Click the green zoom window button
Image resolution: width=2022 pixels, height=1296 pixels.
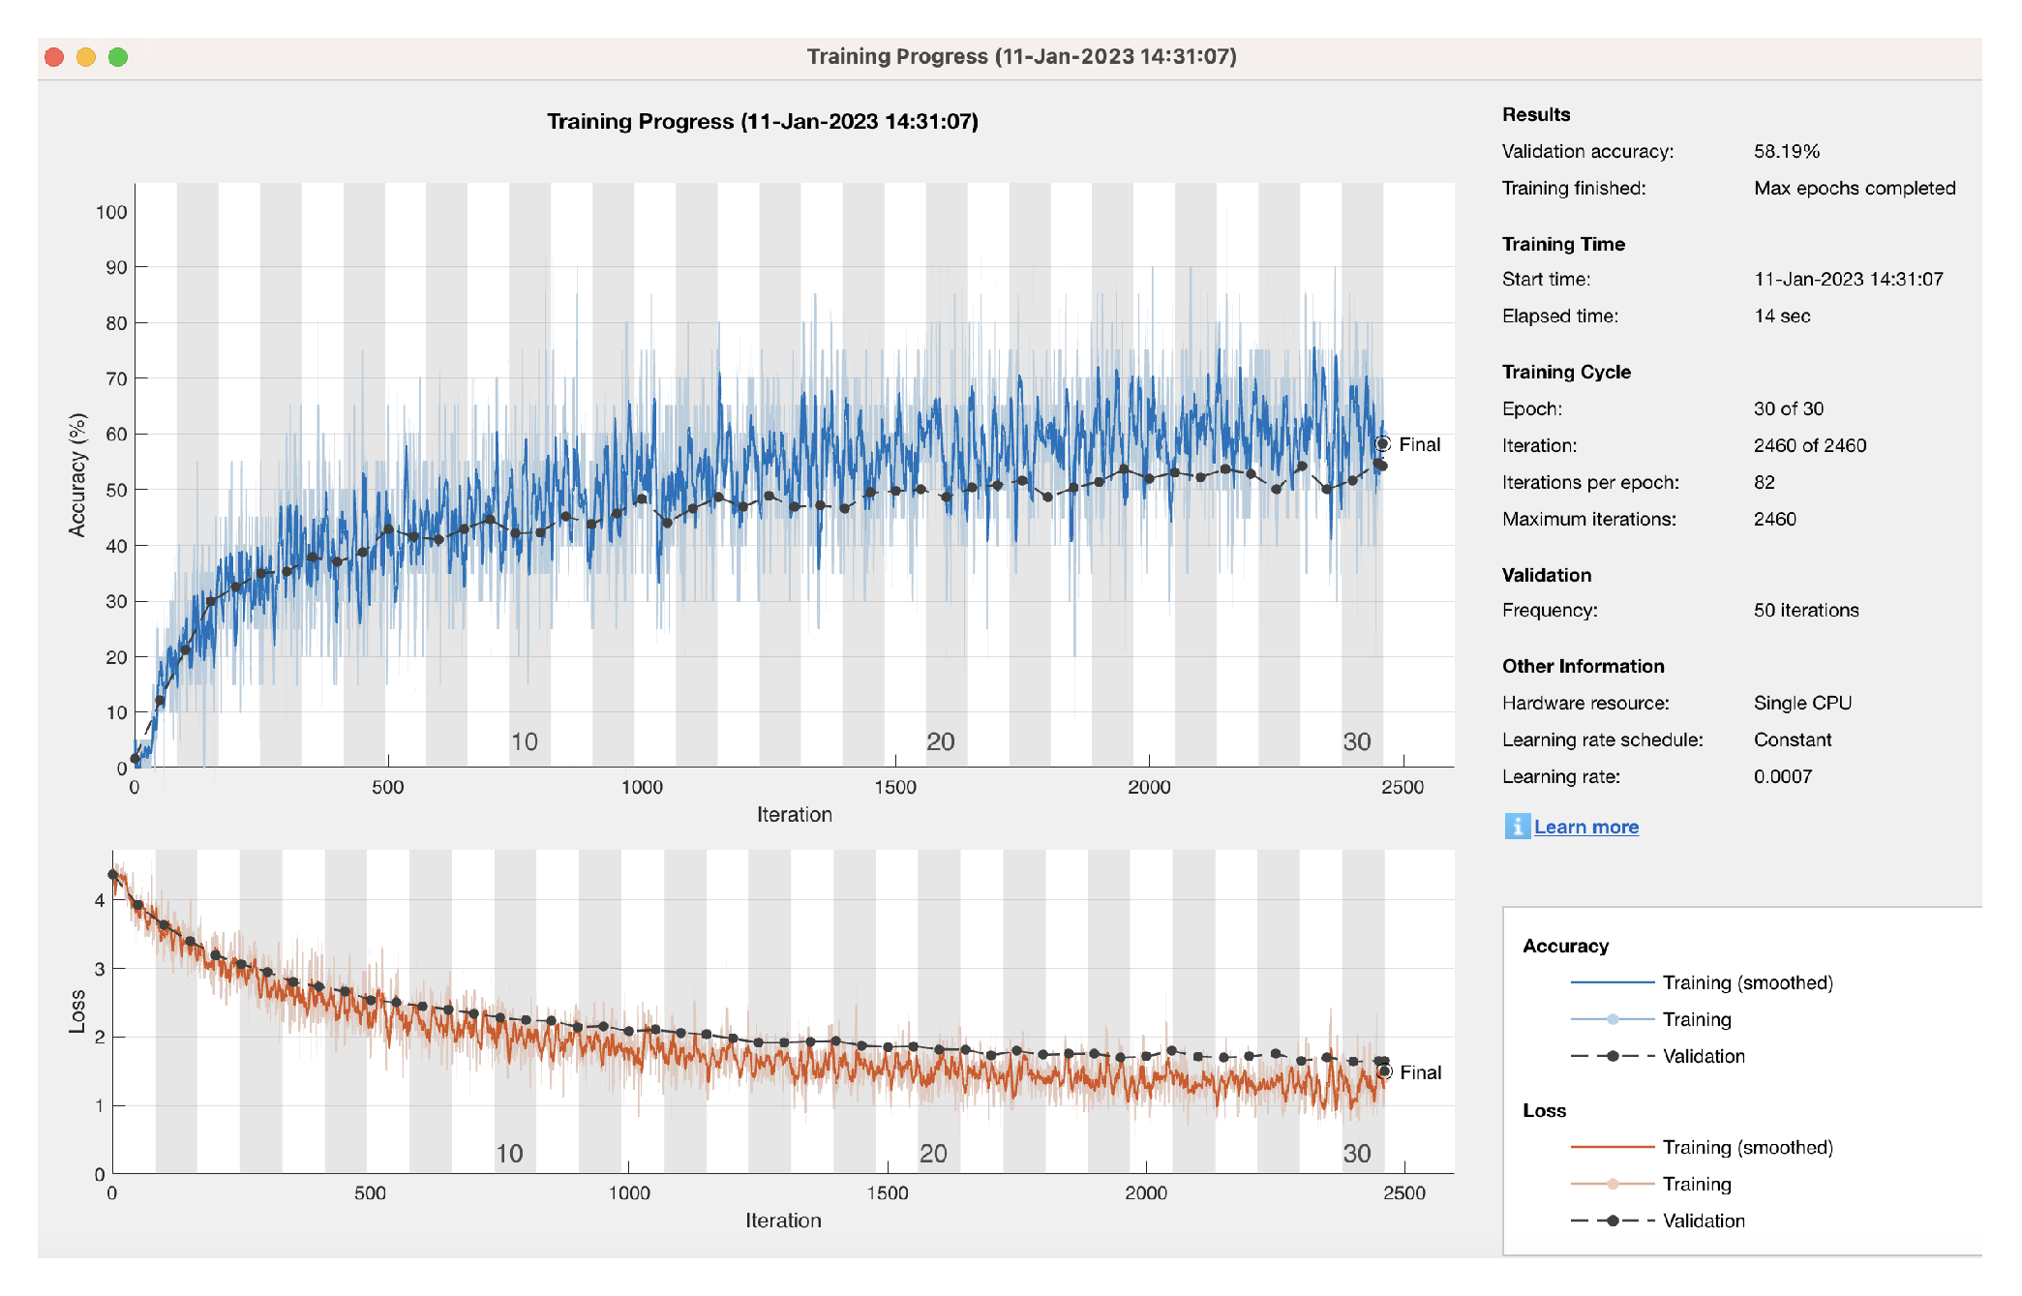[x=118, y=57]
